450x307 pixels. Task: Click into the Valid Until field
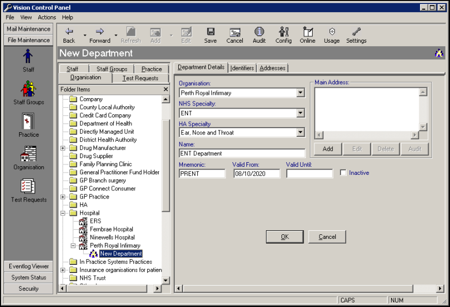click(x=309, y=174)
